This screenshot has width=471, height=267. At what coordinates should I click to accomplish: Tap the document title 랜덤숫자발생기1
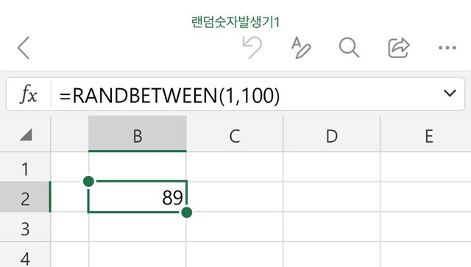pyautogui.click(x=235, y=23)
